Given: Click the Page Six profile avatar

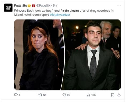Looking at the screenshot, I should (x=8, y=8).
